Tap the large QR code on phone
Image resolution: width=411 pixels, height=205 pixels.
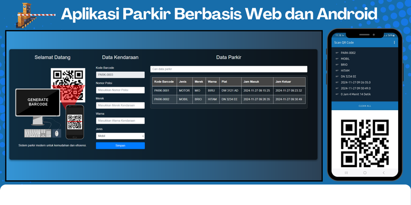[365, 143]
